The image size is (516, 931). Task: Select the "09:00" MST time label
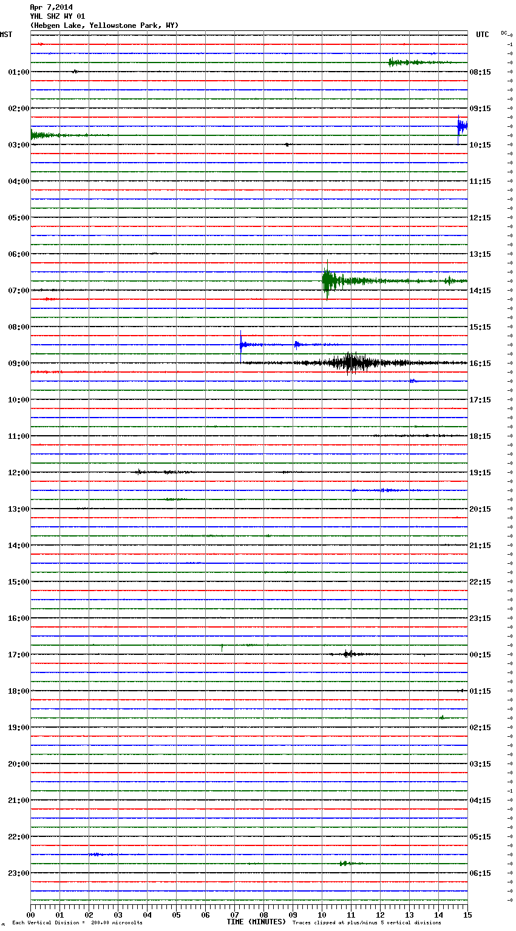pyautogui.click(x=19, y=364)
